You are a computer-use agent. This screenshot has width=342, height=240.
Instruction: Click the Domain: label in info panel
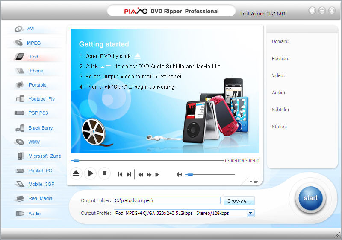280,41
